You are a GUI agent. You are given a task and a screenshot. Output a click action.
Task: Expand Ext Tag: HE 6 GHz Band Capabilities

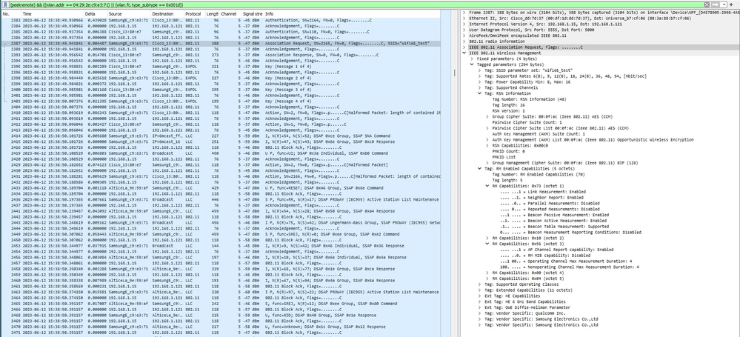480,301
